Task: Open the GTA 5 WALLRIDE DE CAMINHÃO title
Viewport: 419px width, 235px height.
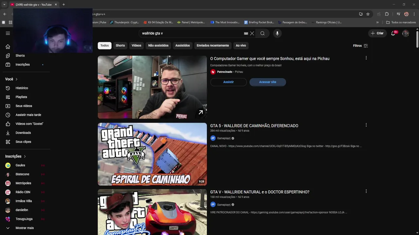Action: pos(254,126)
